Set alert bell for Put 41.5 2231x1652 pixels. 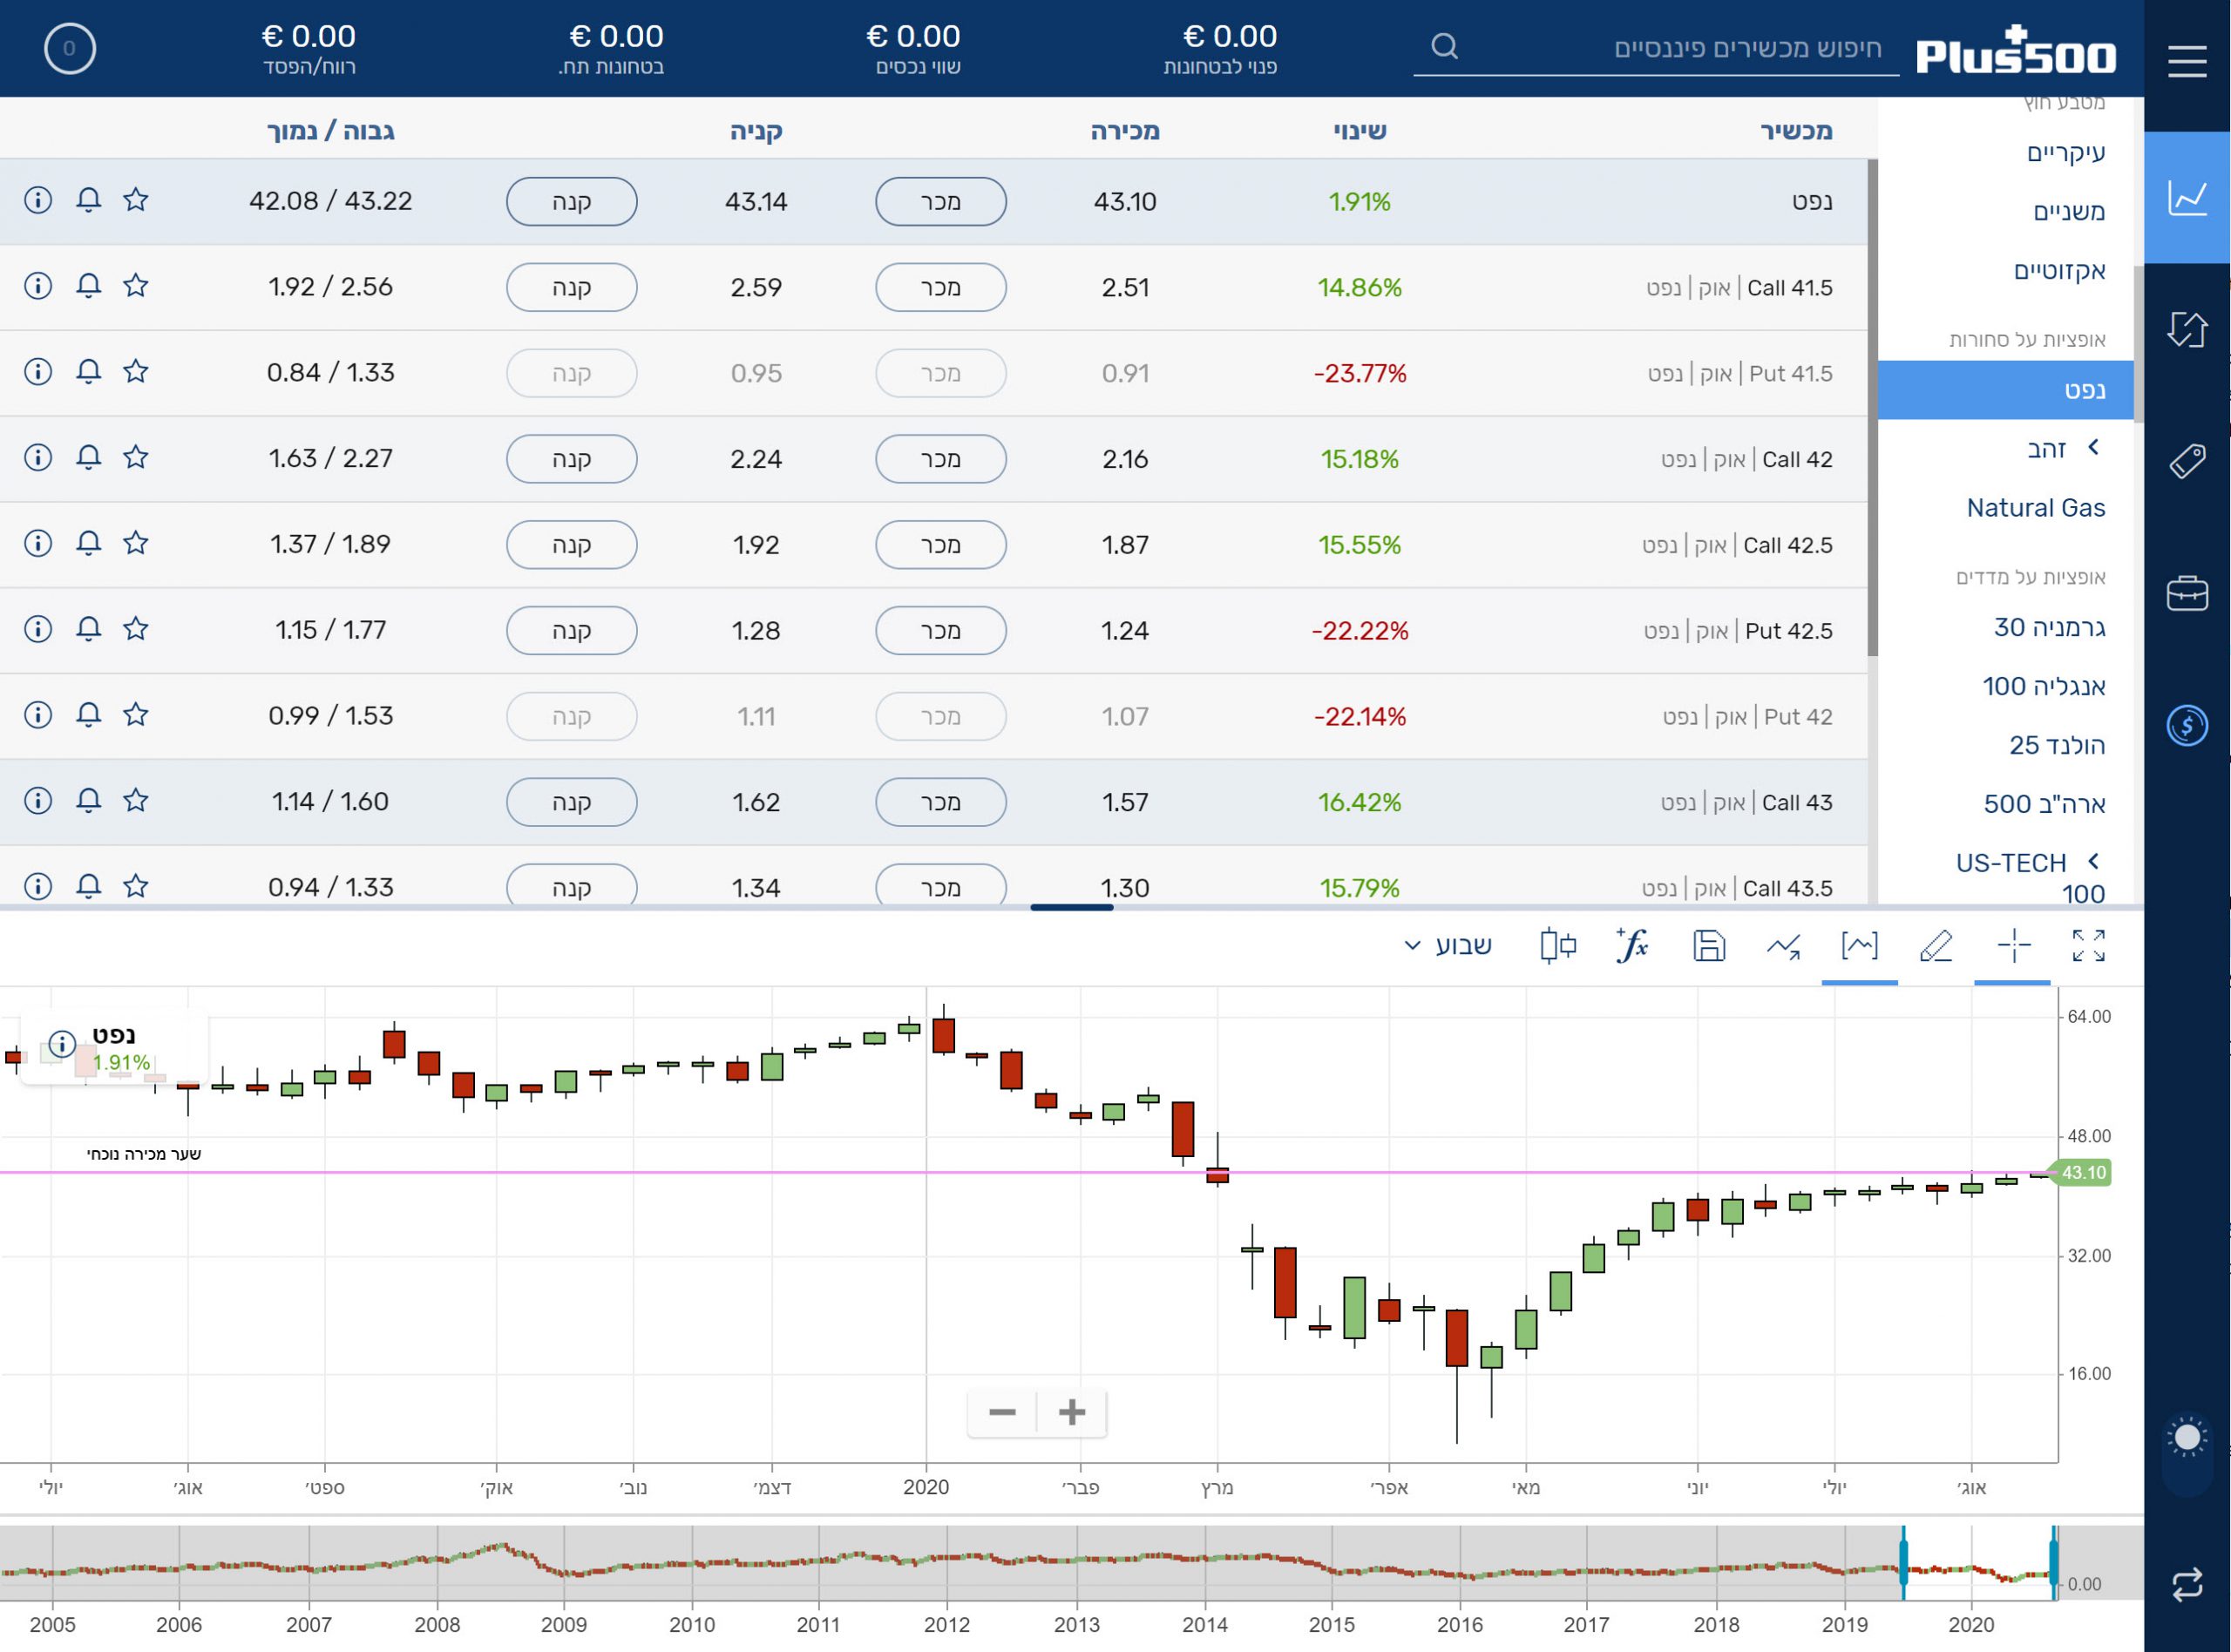point(88,372)
